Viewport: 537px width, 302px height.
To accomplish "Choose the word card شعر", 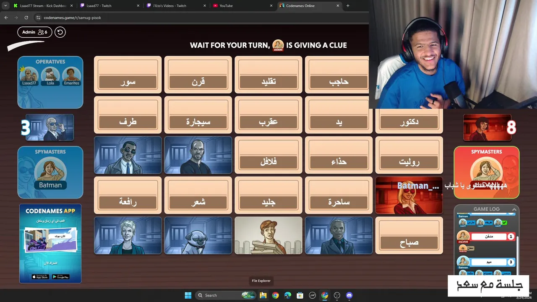I will tap(198, 195).
